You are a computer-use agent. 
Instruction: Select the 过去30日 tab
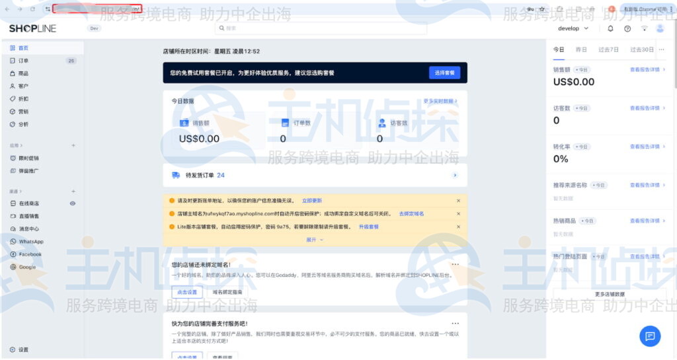point(641,50)
